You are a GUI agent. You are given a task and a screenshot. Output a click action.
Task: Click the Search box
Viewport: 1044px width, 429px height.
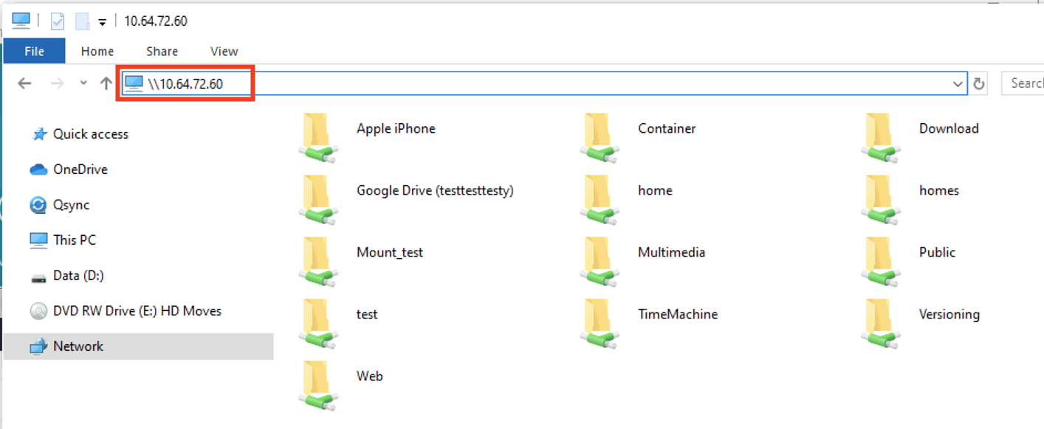click(x=1025, y=83)
